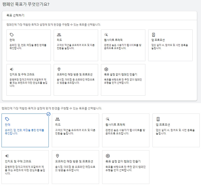The width and height of the screenshot is (201, 186).
Task: Click the 판매 price tag icon in the upper goal panel
Action: pos(12,35)
